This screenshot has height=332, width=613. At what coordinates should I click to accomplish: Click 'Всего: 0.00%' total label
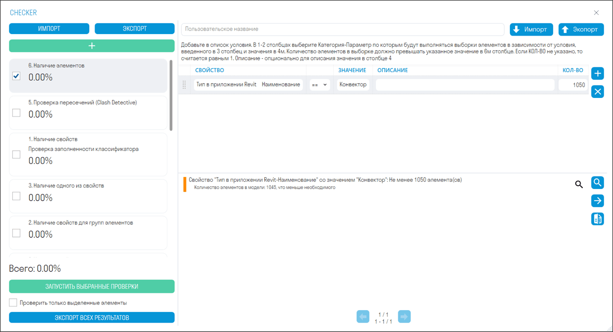(35, 269)
